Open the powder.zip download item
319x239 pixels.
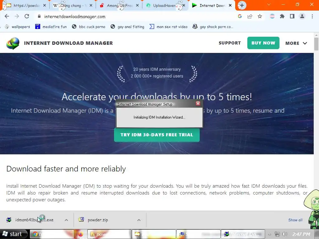click(93, 220)
